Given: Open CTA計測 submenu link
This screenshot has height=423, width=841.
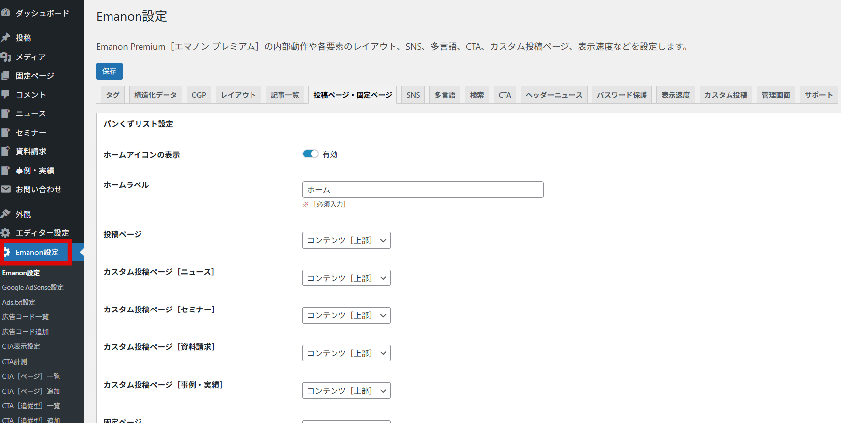Looking at the screenshot, I should point(15,362).
